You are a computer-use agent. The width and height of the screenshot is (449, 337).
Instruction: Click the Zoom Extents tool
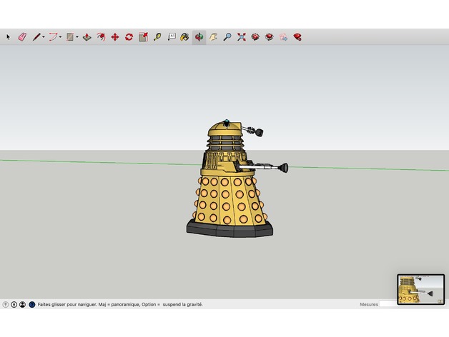pyautogui.click(x=241, y=36)
